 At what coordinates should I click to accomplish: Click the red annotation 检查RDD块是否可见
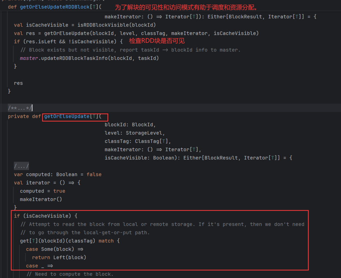157,41
